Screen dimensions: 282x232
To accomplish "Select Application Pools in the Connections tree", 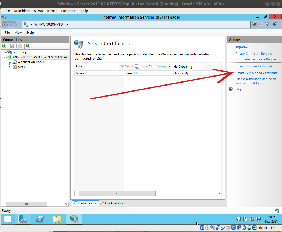I will pyautogui.click(x=31, y=62).
